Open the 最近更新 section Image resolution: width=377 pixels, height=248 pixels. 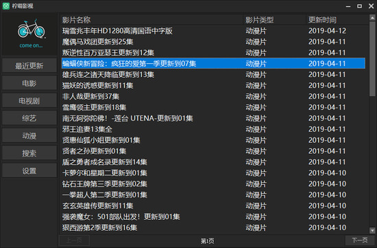tap(29, 65)
